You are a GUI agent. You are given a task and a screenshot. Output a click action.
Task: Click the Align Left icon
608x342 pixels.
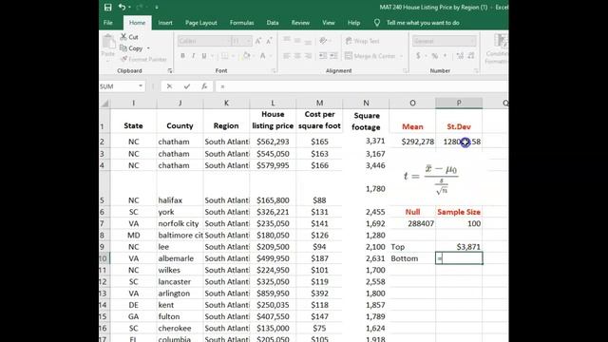(287, 56)
